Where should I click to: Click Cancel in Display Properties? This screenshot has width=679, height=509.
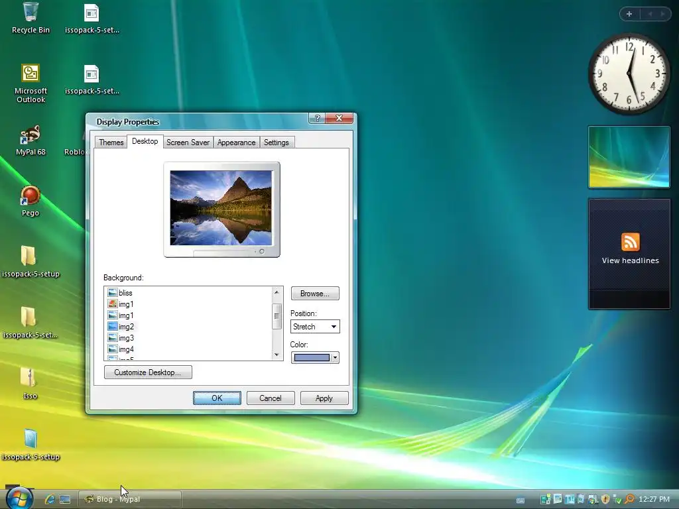click(x=271, y=398)
